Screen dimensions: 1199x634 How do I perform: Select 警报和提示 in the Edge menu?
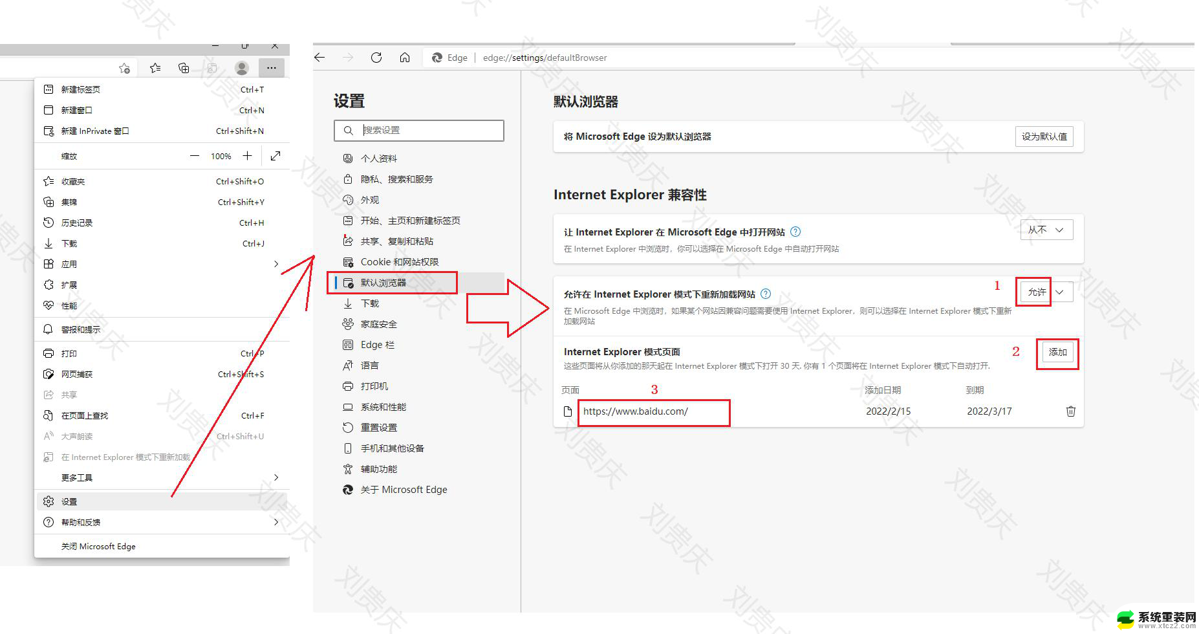162,329
